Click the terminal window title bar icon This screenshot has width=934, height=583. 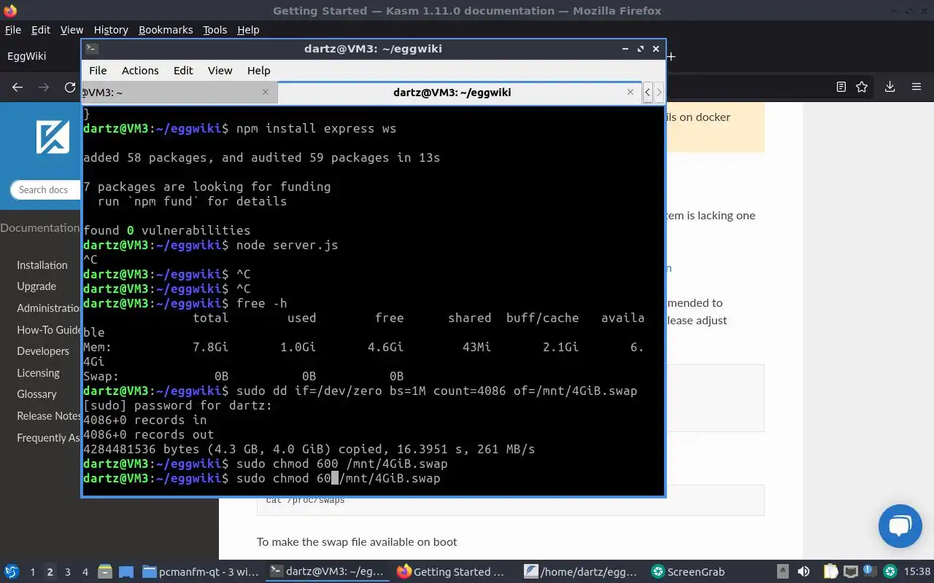[91, 49]
